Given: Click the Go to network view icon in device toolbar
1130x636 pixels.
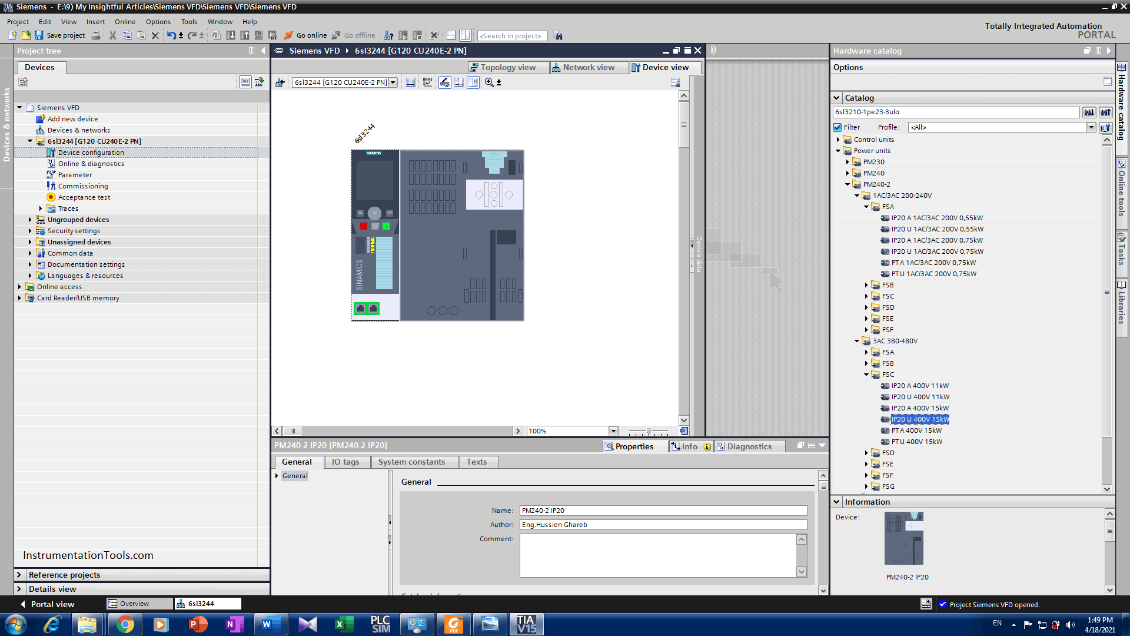Looking at the screenshot, I should pos(280,82).
